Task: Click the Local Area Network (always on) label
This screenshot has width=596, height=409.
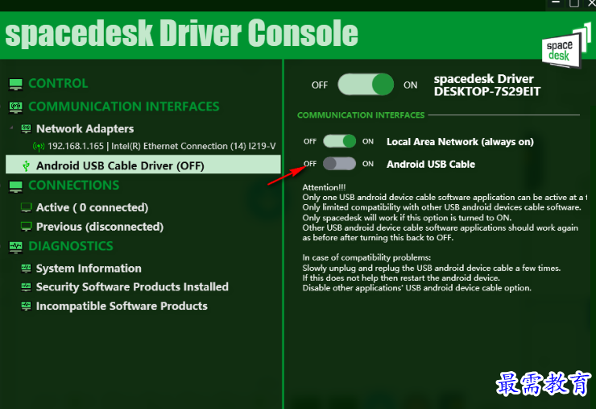Action: [x=460, y=142]
